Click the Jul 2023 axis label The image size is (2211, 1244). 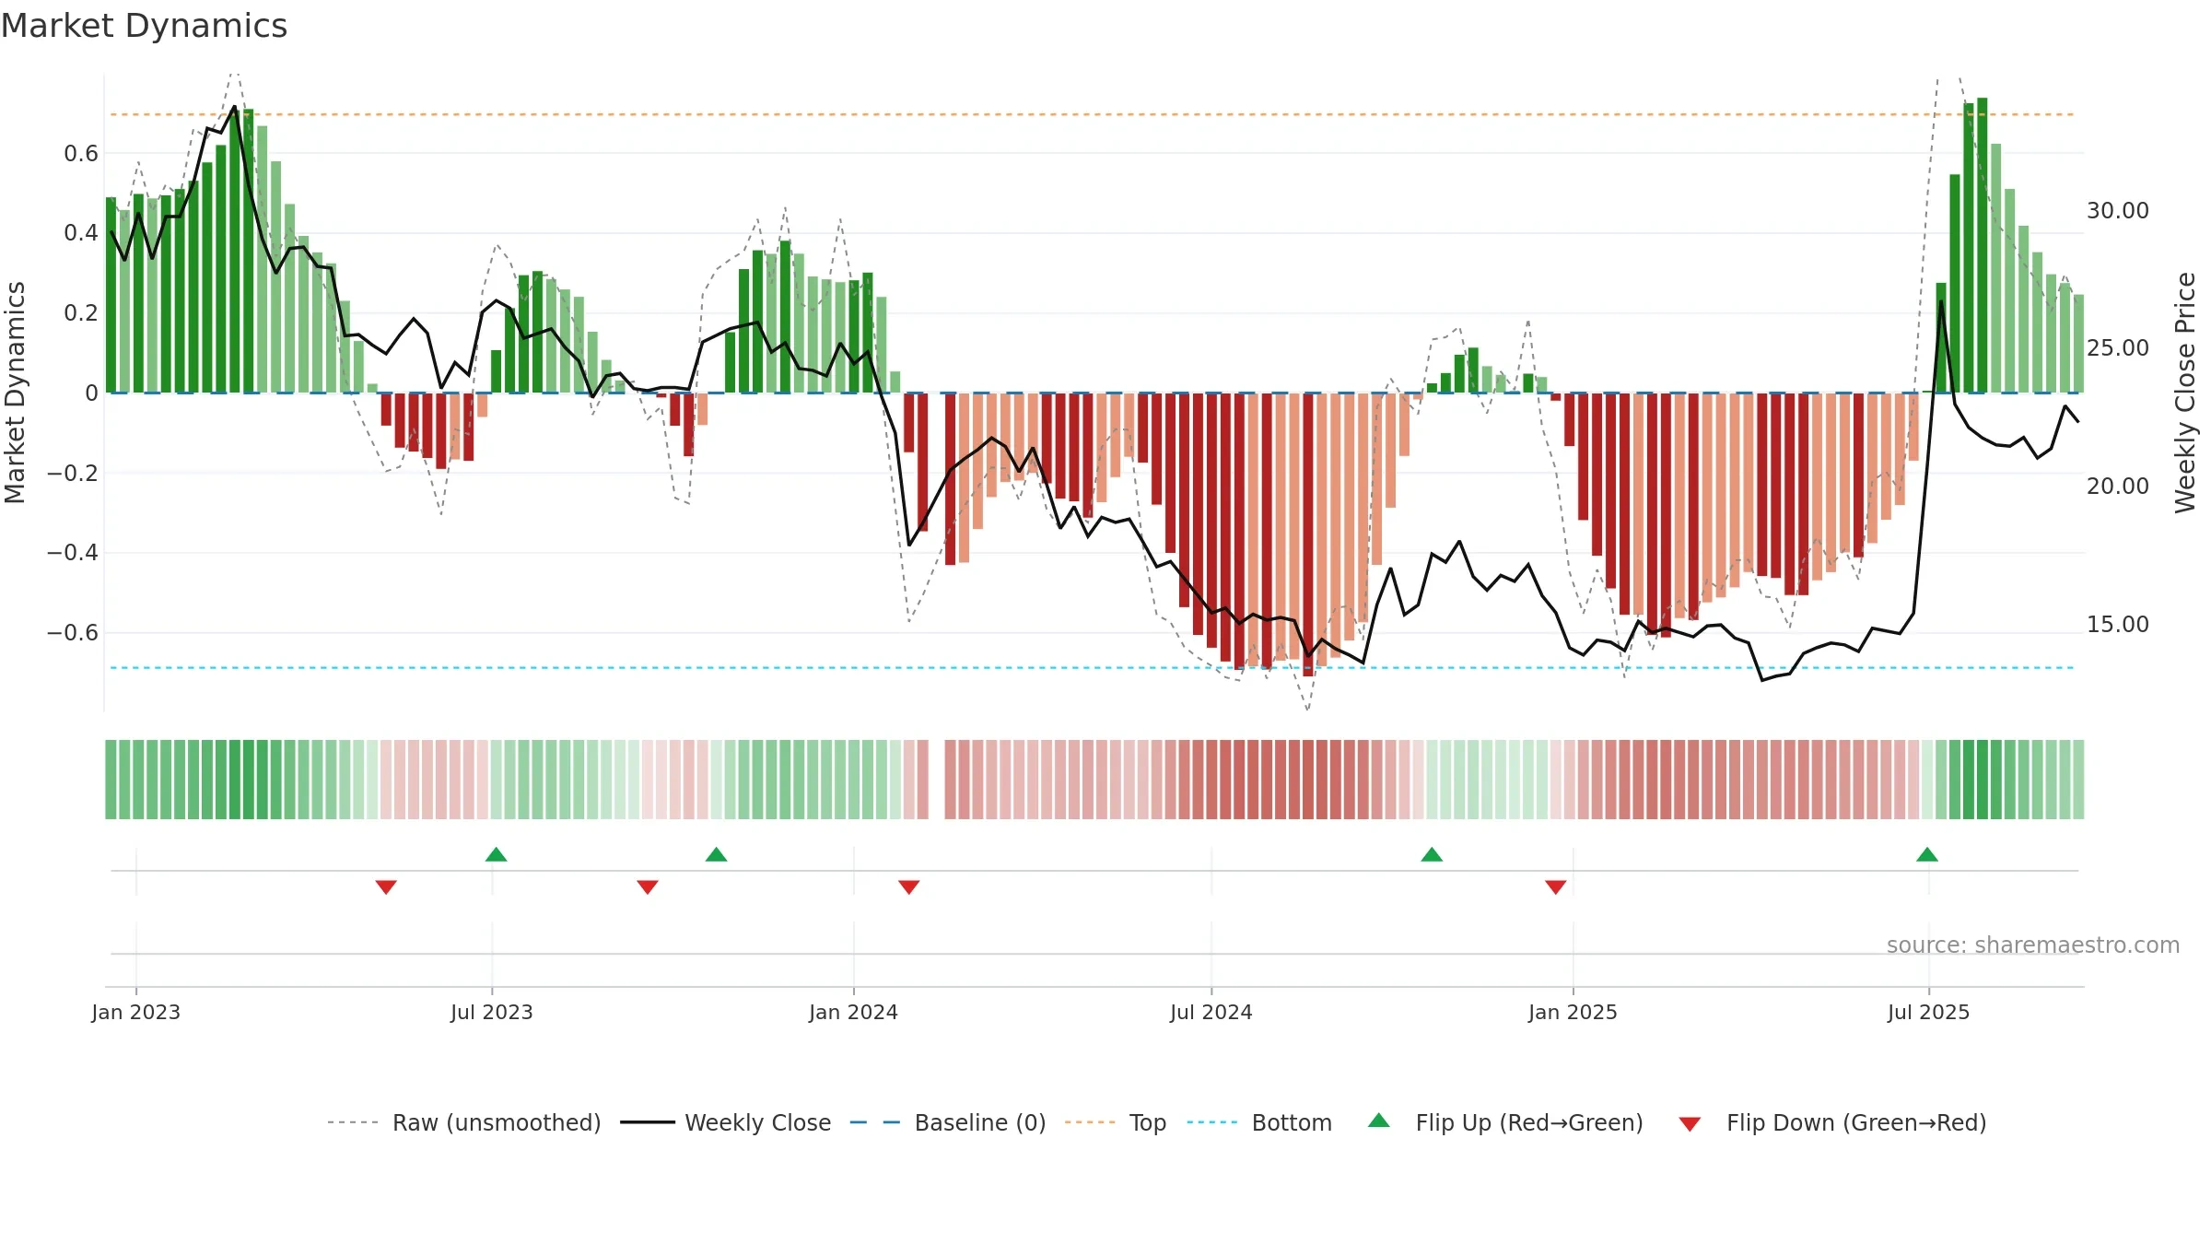(x=492, y=1012)
